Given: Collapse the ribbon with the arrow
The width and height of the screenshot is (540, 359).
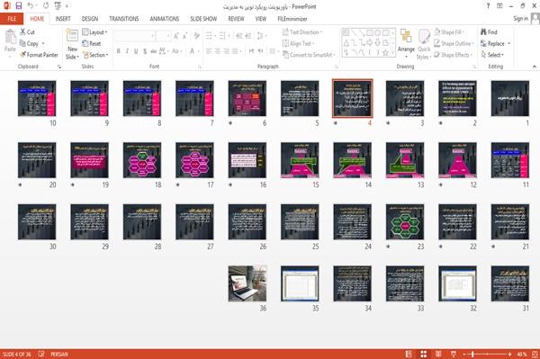Looking at the screenshot, I should 534,67.
